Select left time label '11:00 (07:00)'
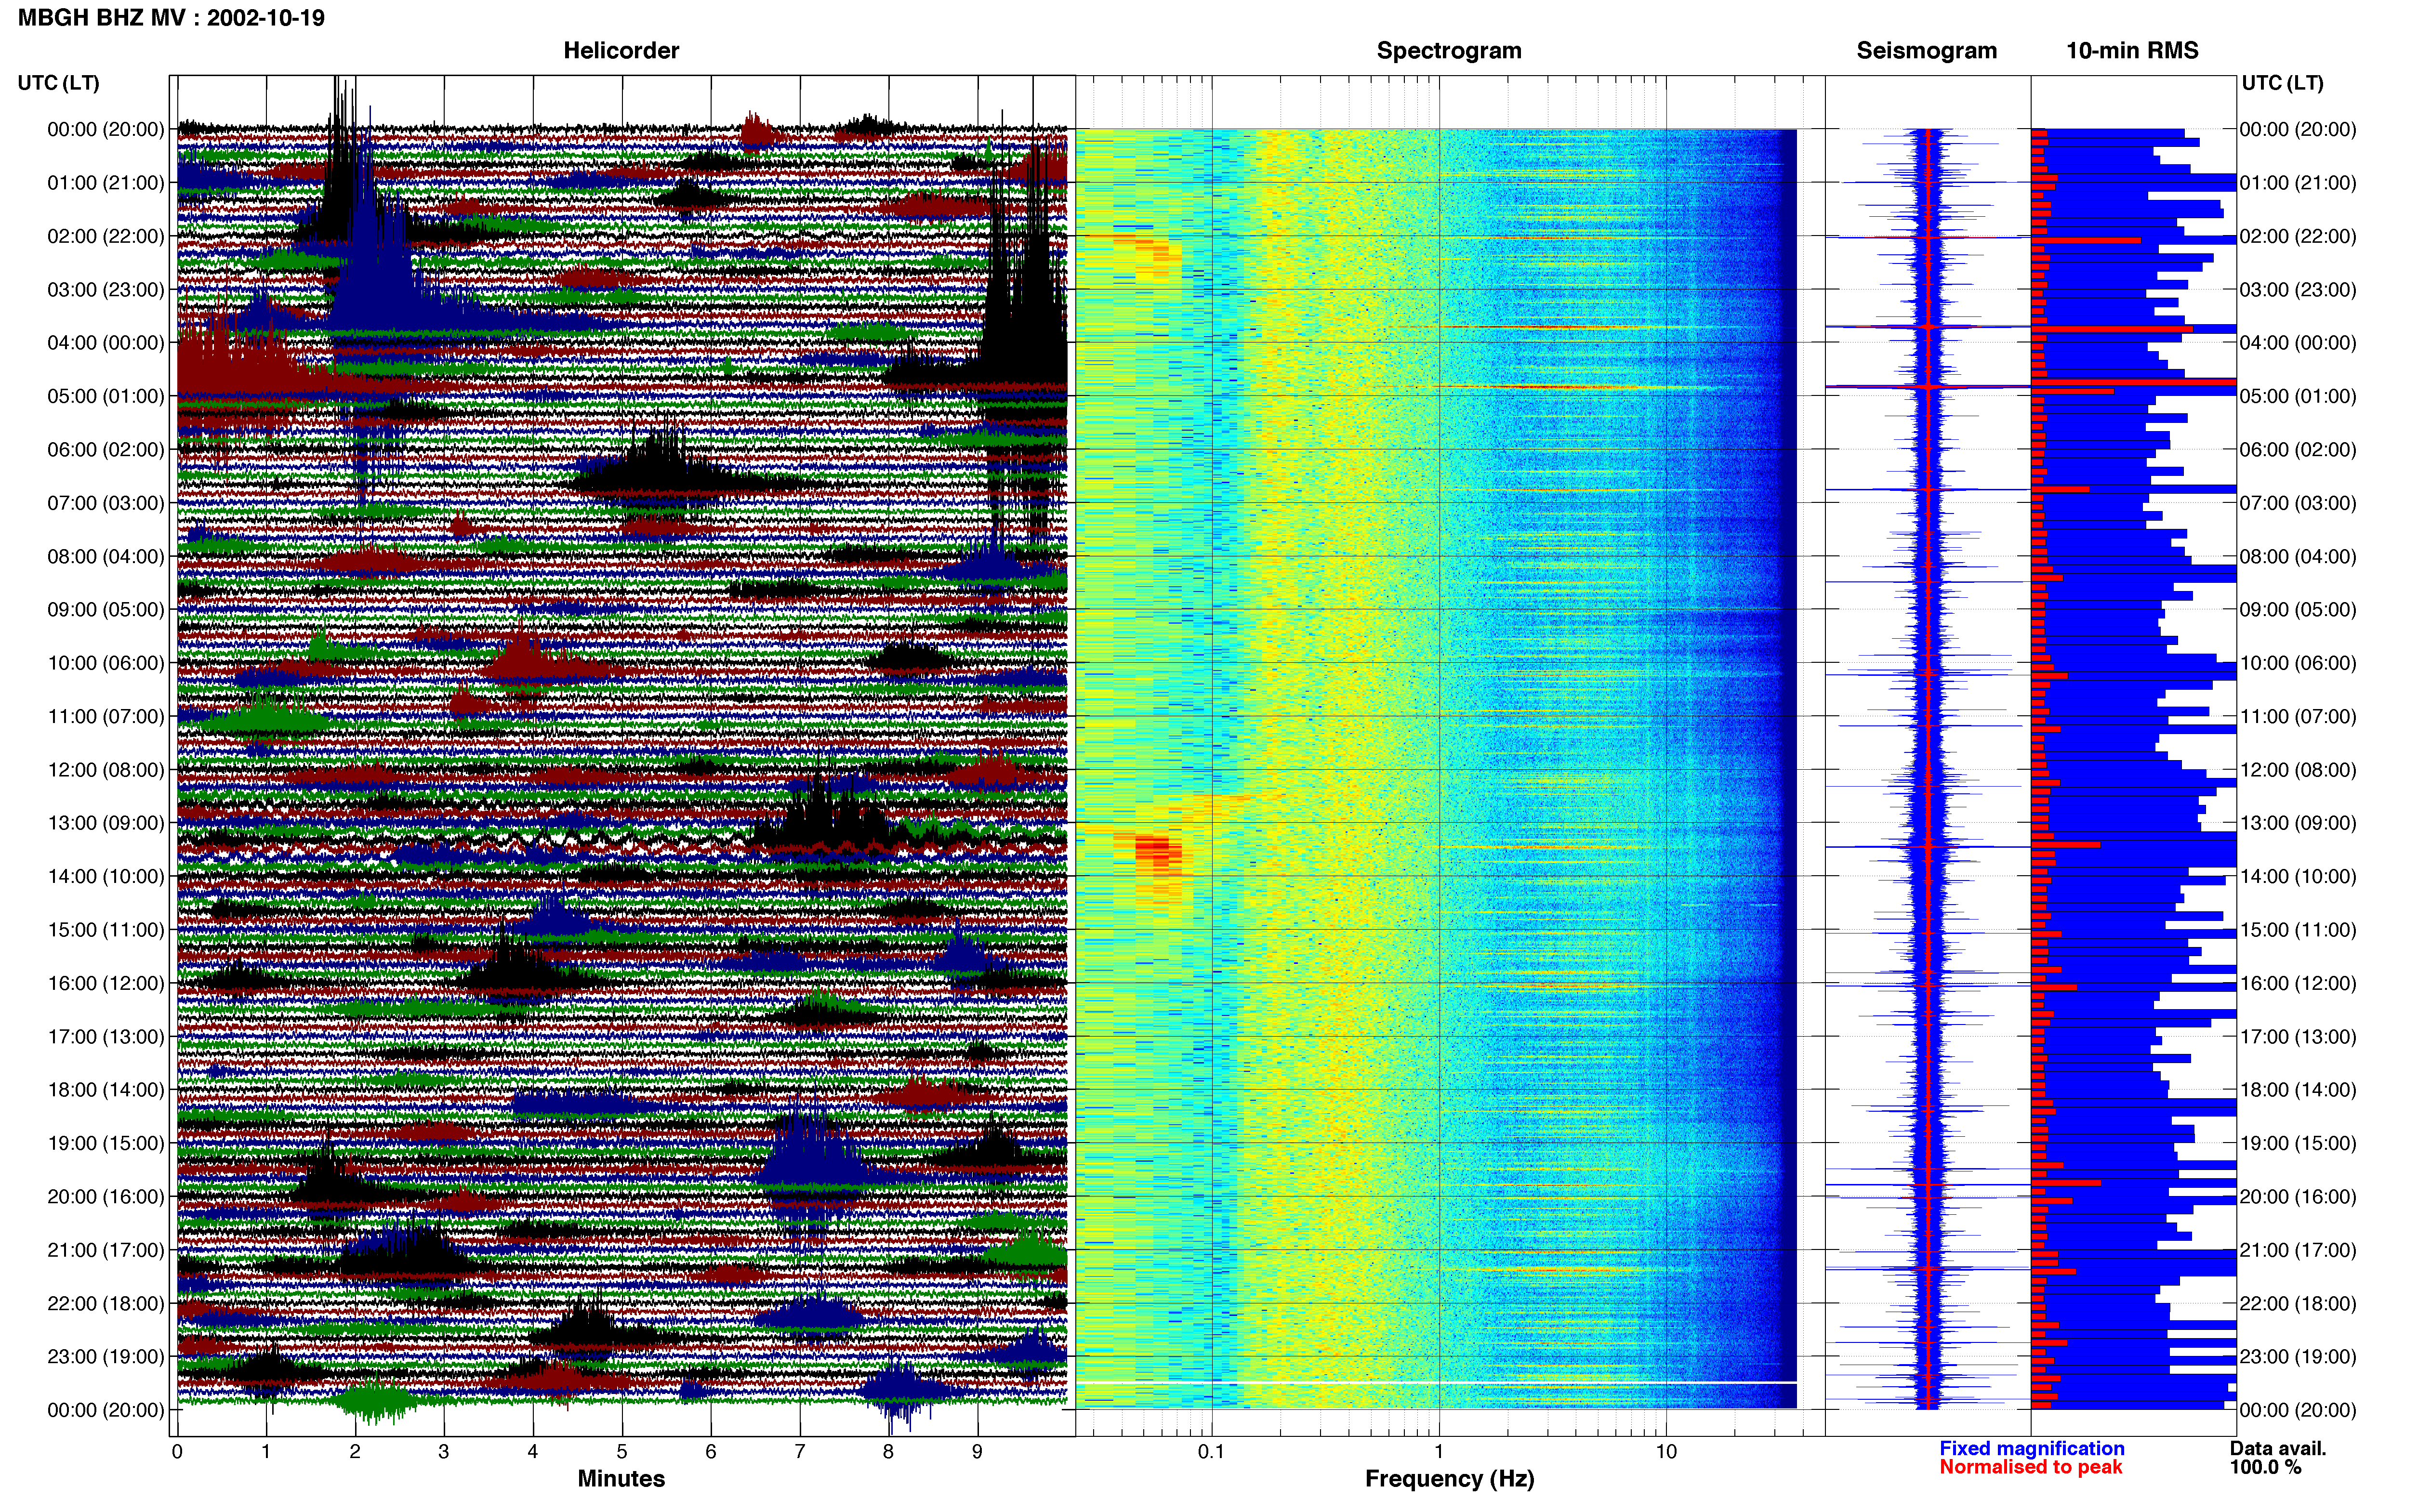Image resolution: width=2418 pixels, height=1512 pixels. click(x=106, y=716)
